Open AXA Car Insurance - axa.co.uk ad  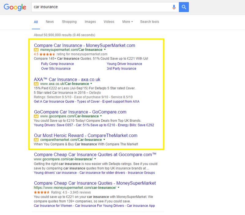(x=67, y=80)
